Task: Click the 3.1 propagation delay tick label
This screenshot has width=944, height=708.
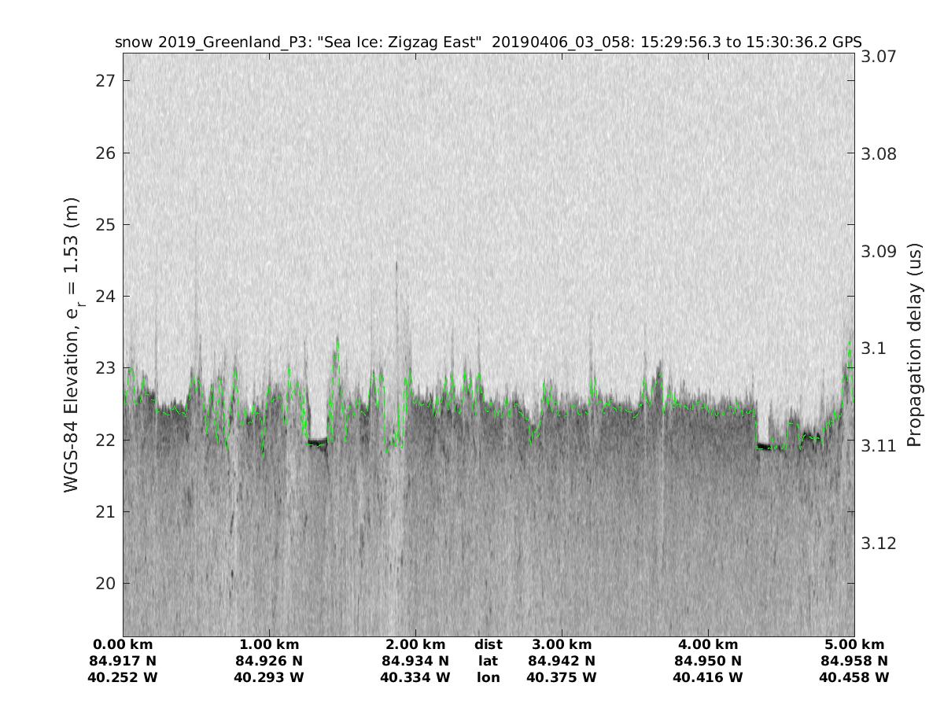Action: point(873,348)
